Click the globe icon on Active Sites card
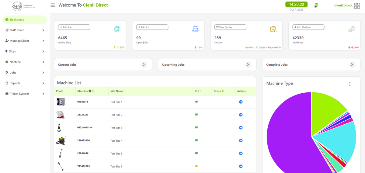 tap(117, 29)
